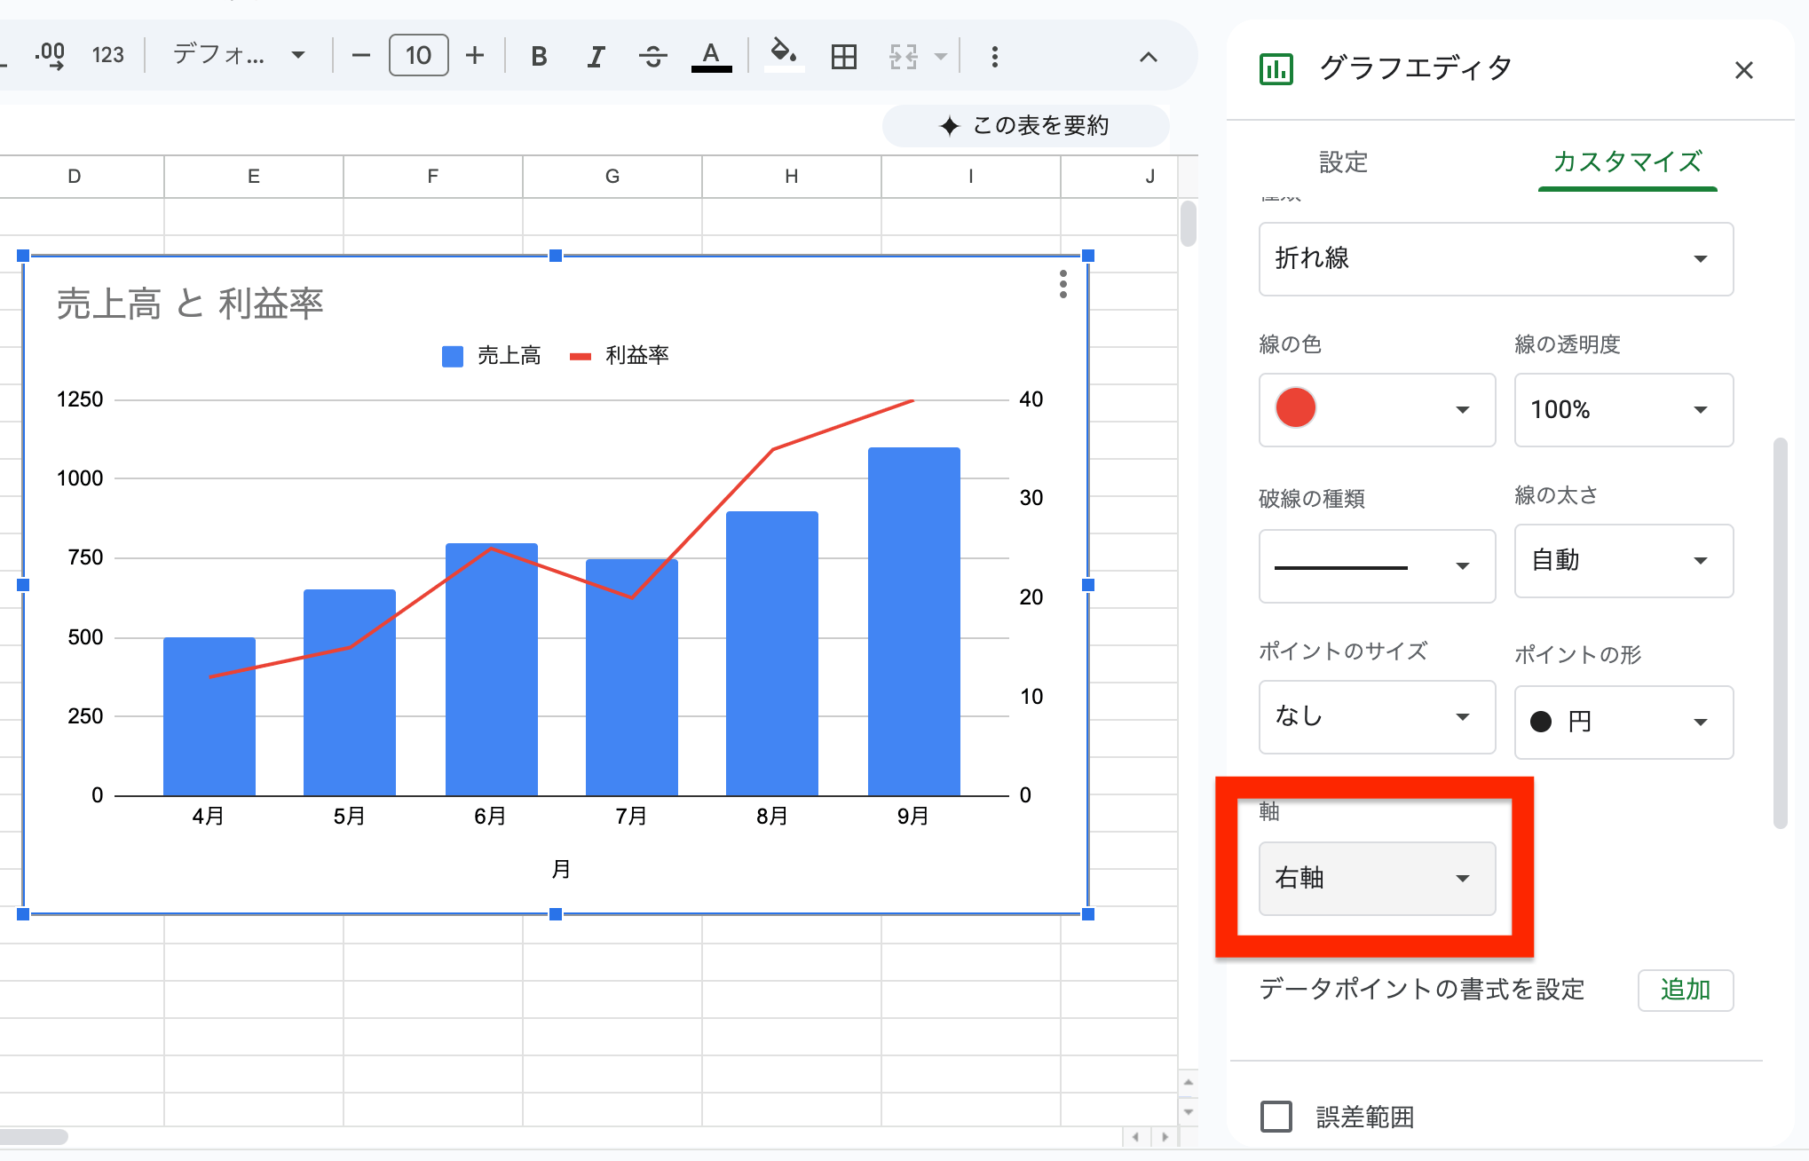
Task: Toggle italic formatting
Action: [x=595, y=55]
